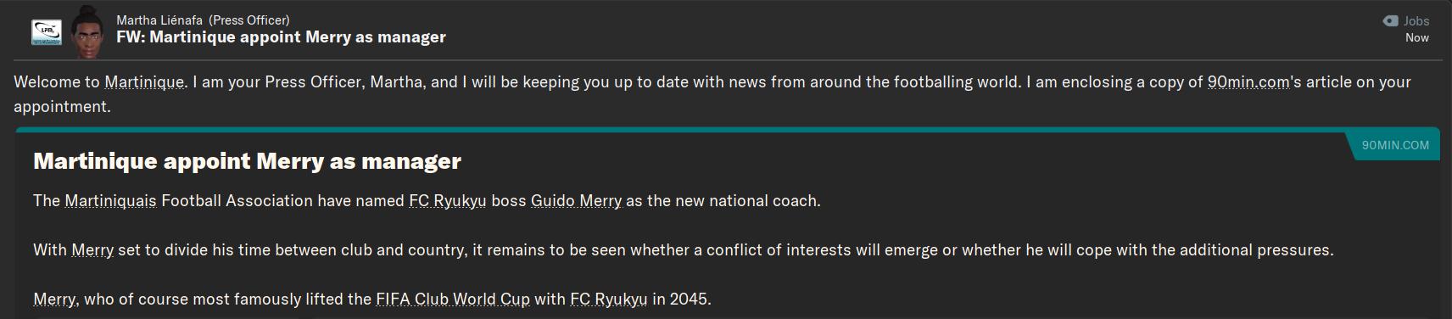The width and height of the screenshot is (1452, 319).
Task: Open the FIFA Club World Cup link
Action: 453,299
